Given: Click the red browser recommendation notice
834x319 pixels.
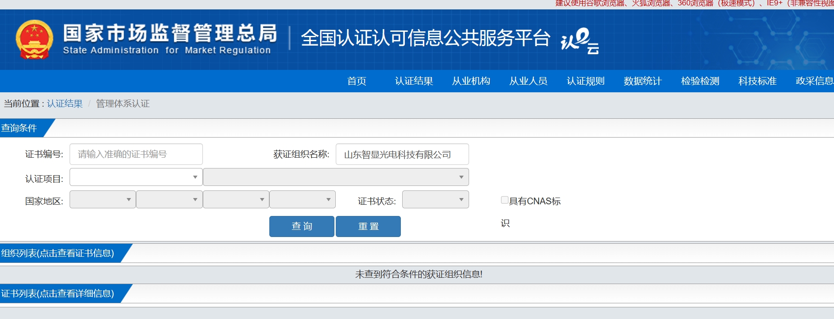Looking at the screenshot, I should tap(694, 4).
